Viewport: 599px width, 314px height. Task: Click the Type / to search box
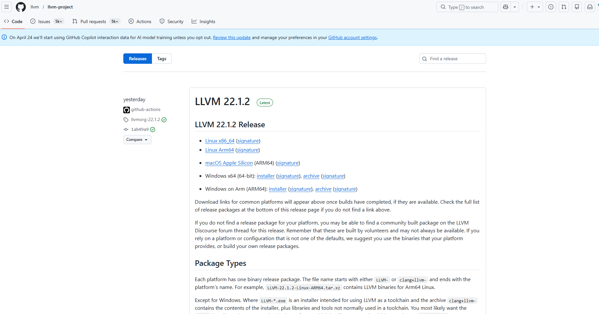click(x=467, y=7)
